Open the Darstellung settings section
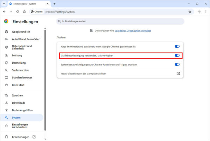Screen dimensions: 210x141 point(22,63)
